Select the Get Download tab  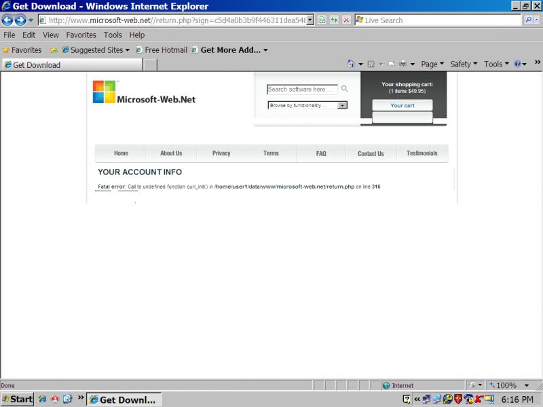72,64
